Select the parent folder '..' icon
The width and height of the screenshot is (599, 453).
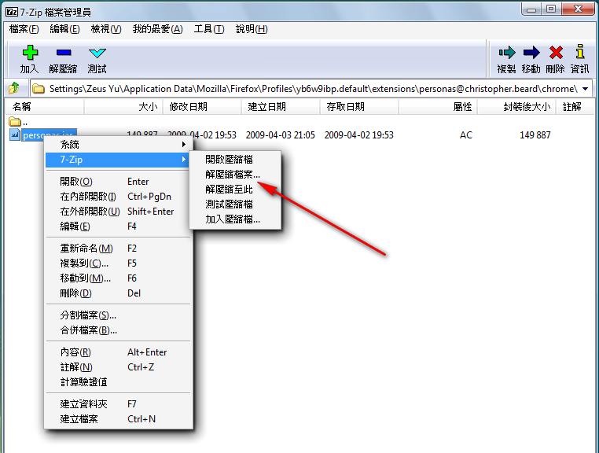point(15,122)
